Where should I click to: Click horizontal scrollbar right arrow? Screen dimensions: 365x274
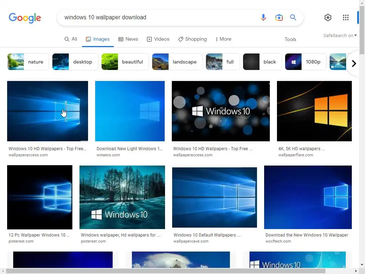coord(356,271)
